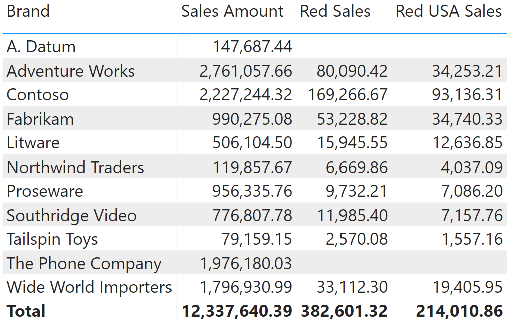Pick the Southridge Video brand cell
Image resolution: width=511 pixels, height=322 pixels.
[x=71, y=216]
